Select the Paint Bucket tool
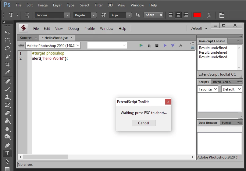246x171 pixels. pyautogui.click(x=7, y=121)
